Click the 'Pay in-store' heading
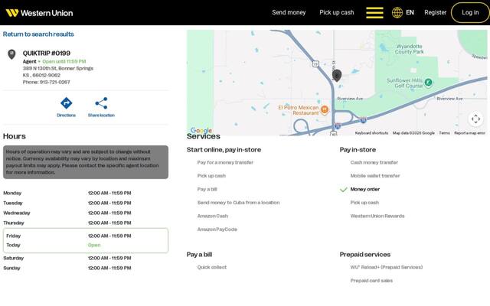The height and width of the screenshot is (306, 490). click(x=358, y=150)
